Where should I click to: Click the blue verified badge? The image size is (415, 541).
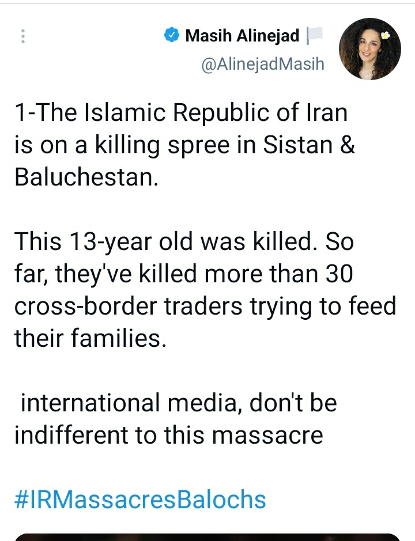click(171, 36)
